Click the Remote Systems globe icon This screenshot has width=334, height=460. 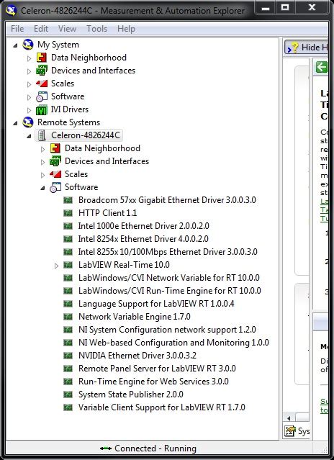click(28, 122)
